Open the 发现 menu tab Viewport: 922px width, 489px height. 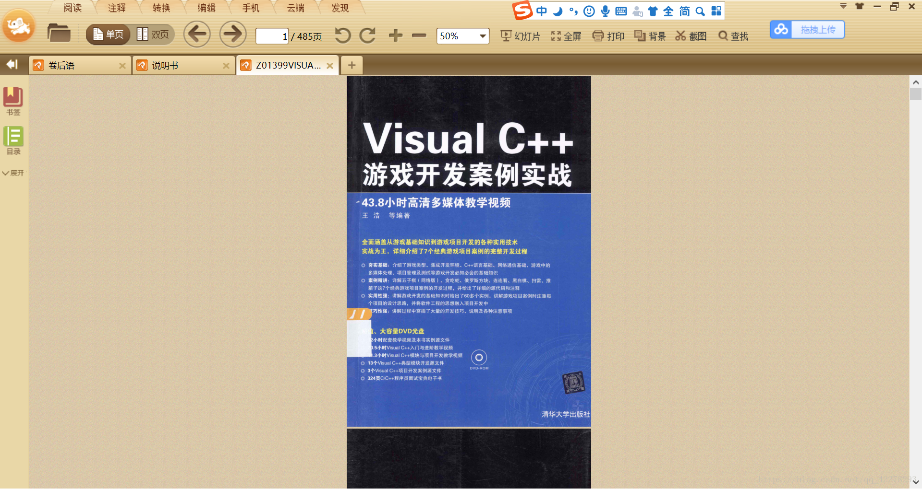[340, 8]
